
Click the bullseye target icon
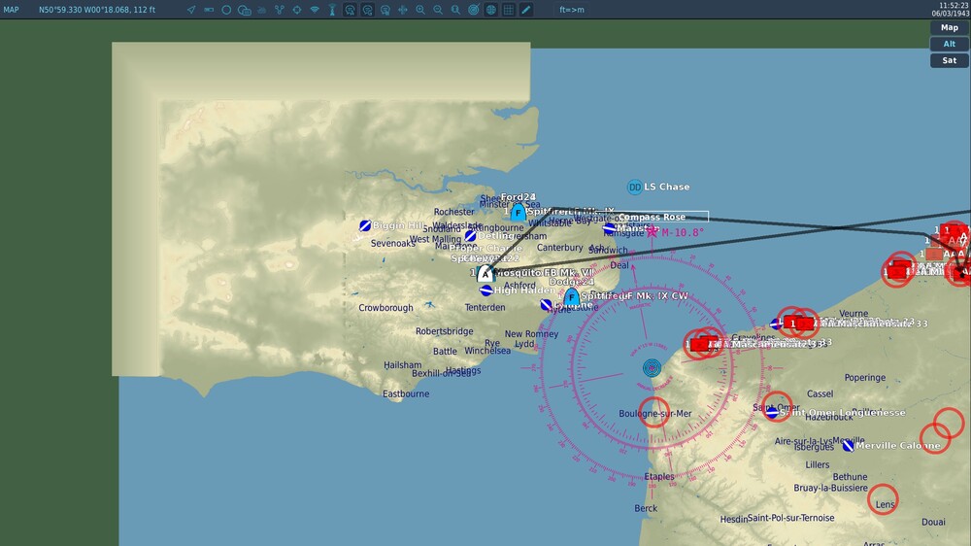point(474,10)
